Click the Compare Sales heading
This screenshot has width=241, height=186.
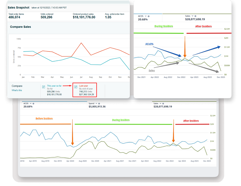20,27
